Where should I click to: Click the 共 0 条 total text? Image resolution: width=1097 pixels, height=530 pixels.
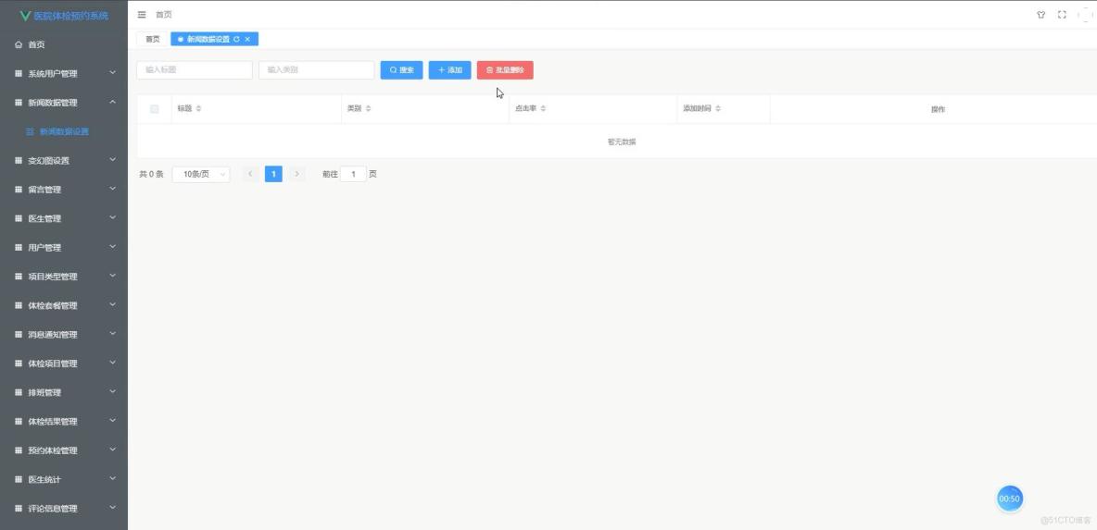[151, 174]
